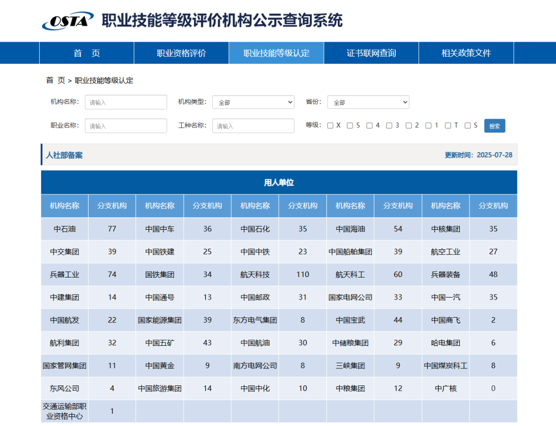Image resolution: width=556 pixels, height=426 pixels.
Task: Click into the 工种名称 text box
Action: point(253,126)
